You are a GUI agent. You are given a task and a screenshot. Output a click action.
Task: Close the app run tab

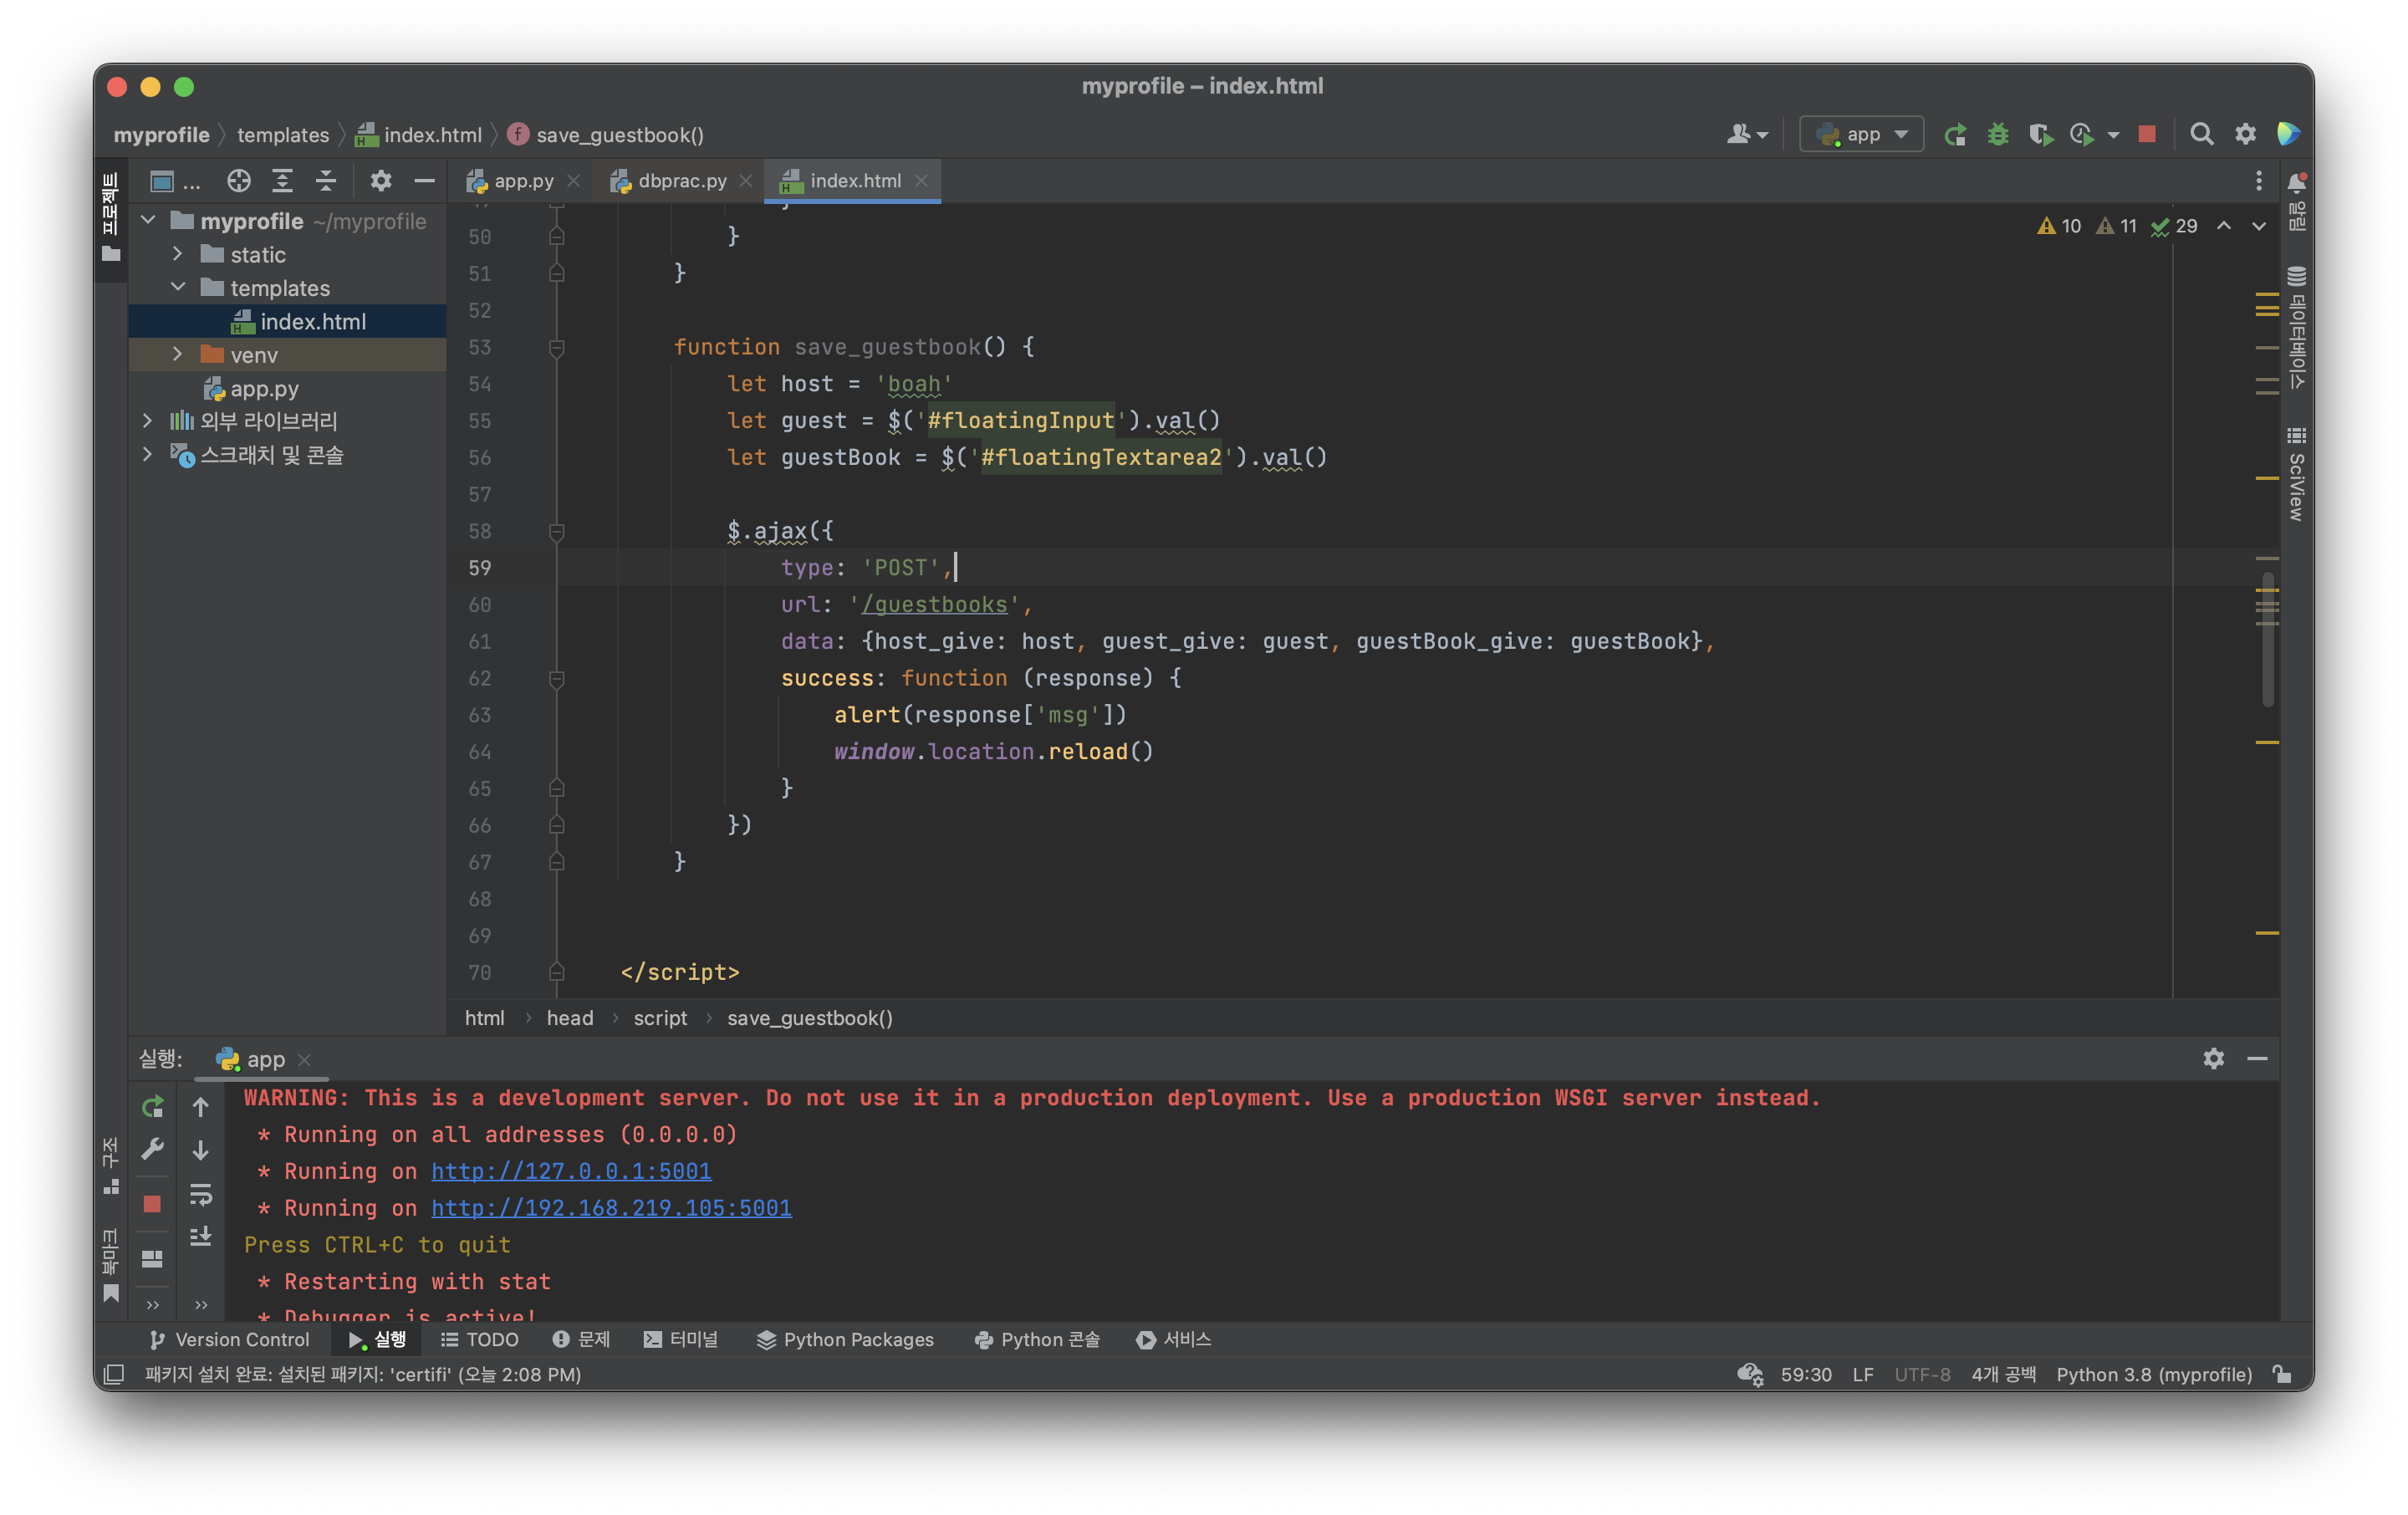tap(305, 1059)
